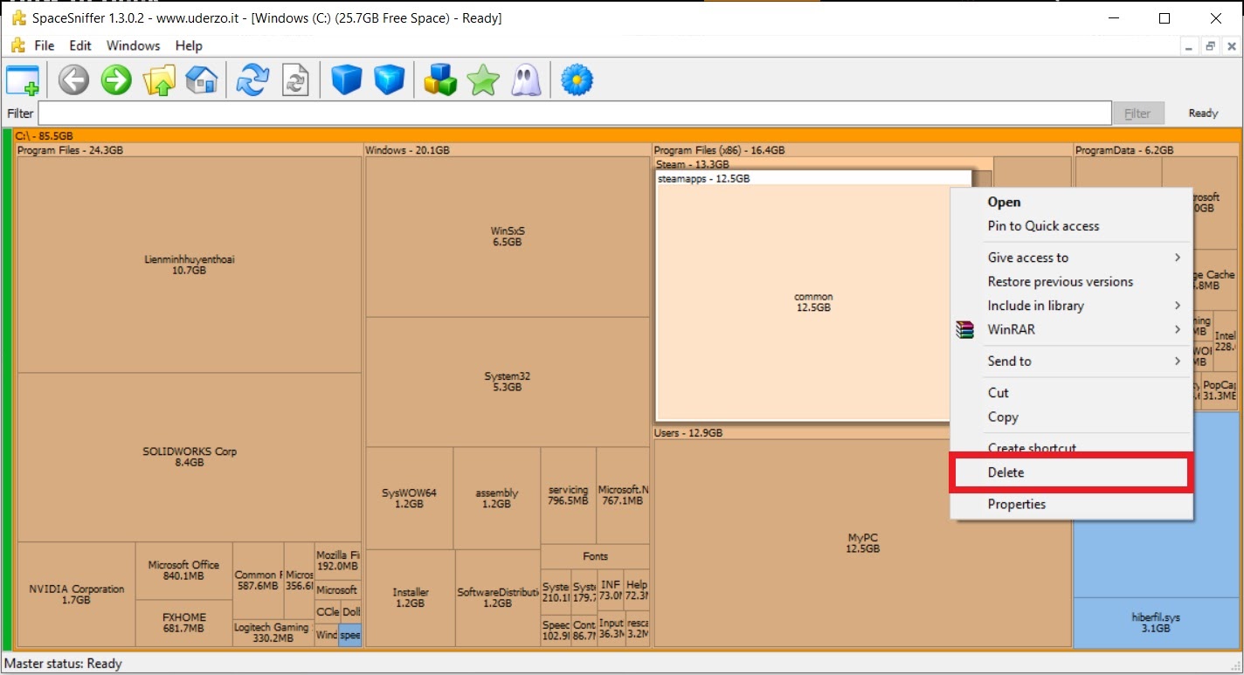Click the Filter button

pos(1137,114)
